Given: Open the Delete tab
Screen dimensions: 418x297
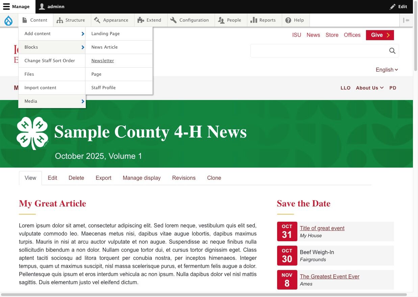Looking at the screenshot, I should pyautogui.click(x=76, y=178).
